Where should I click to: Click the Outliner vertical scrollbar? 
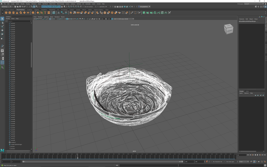click(31, 55)
